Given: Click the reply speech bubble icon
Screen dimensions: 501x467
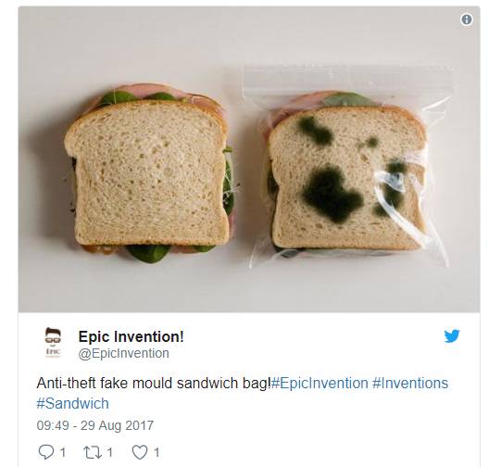Looking at the screenshot, I should coord(46,452).
